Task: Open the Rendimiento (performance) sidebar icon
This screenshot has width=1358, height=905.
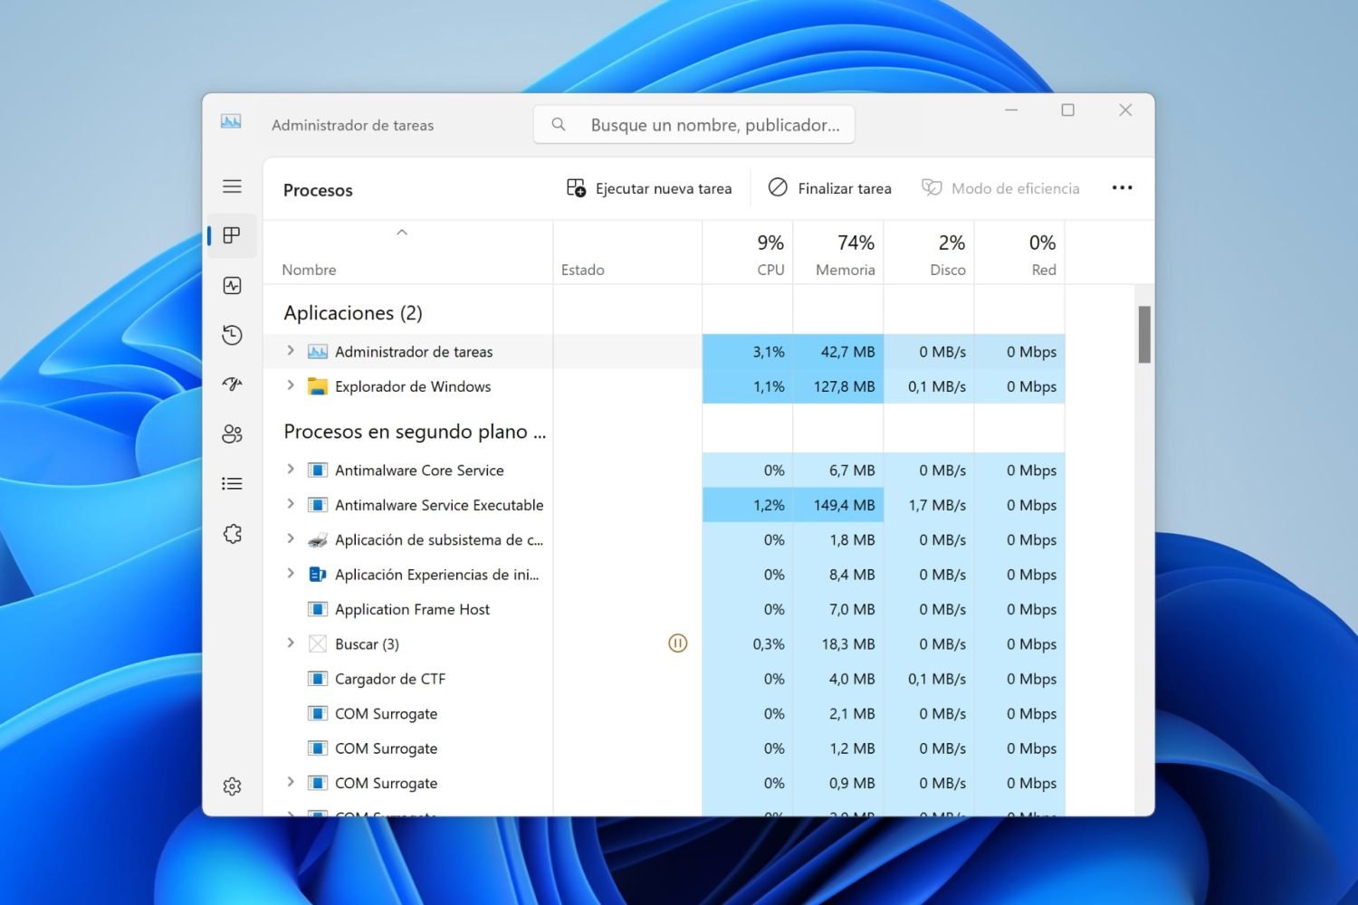Action: point(232,285)
